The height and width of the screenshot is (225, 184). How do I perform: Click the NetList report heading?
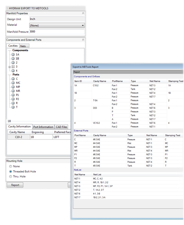click(78, 170)
